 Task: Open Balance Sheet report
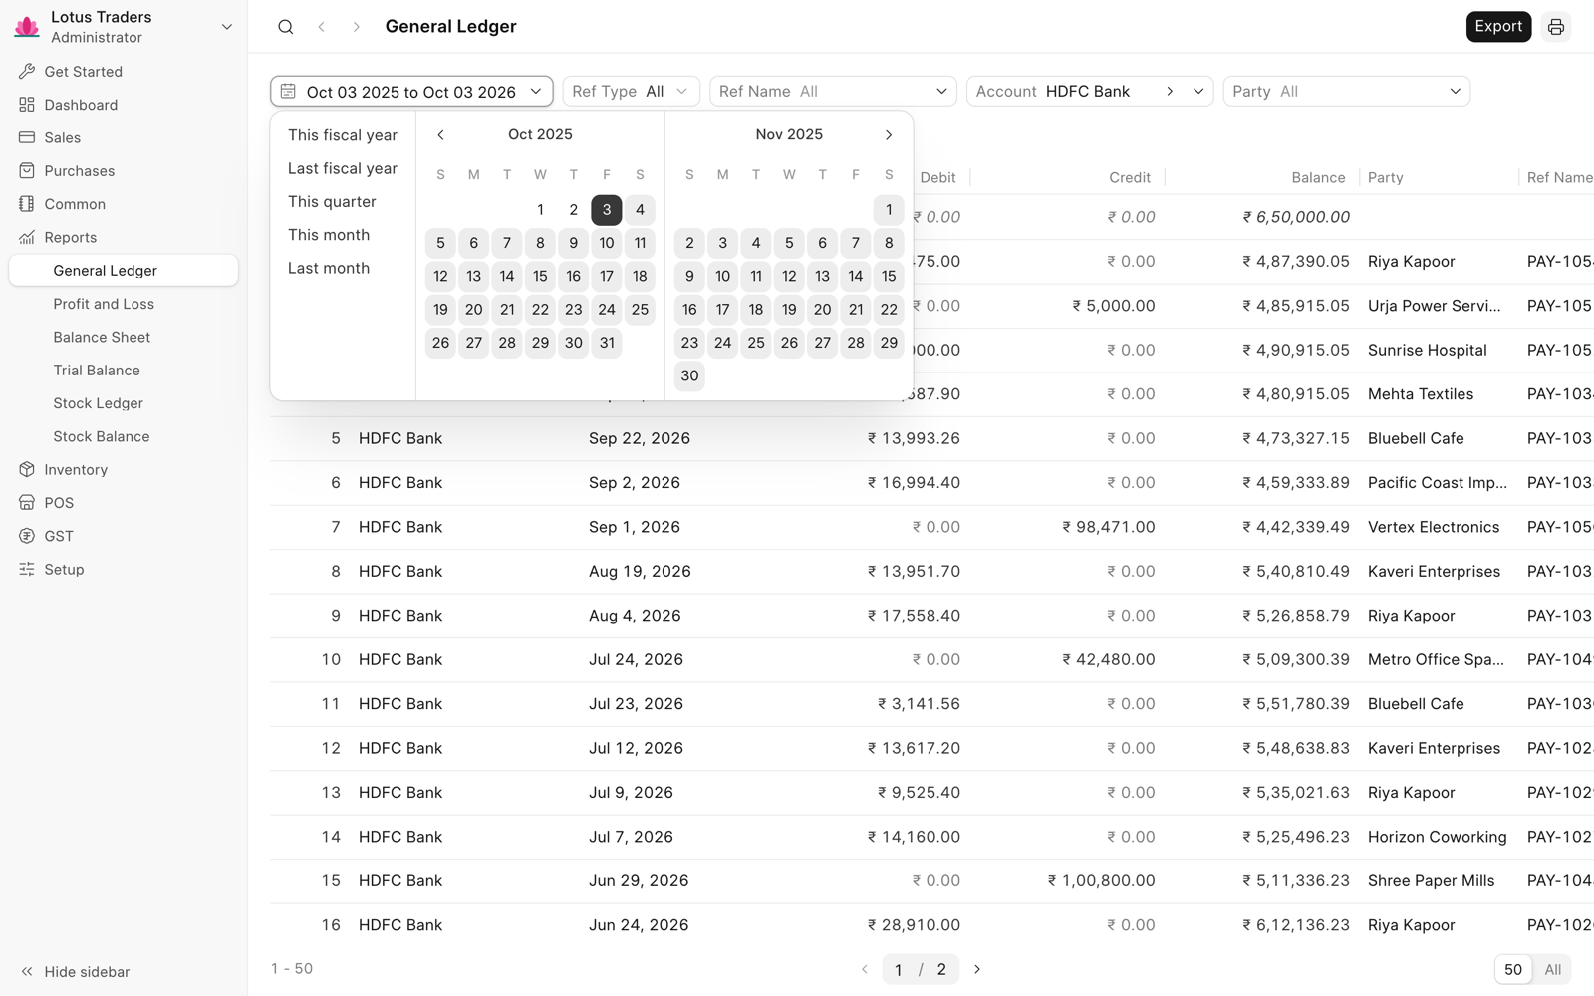(x=102, y=337)
